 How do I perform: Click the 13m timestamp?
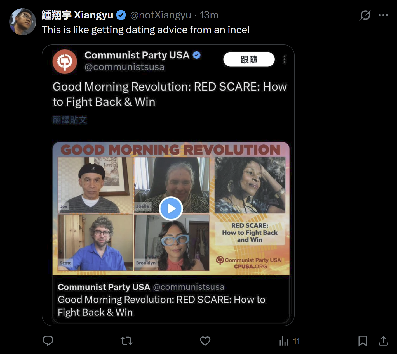click(x=209, y=15)
